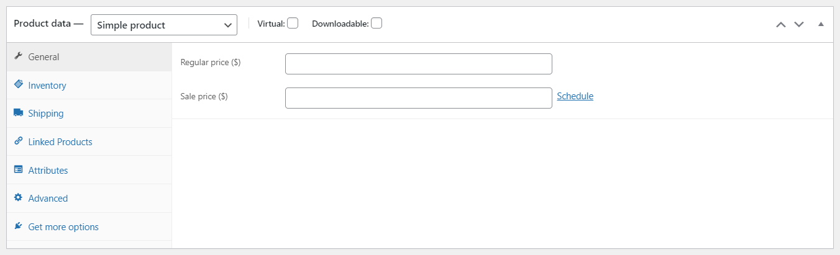Open the Simple product type dropdown
The width and height of the screenshot is (840, 255).
[x=164, y=25]
